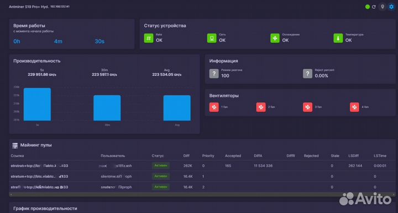Click the Активен badge in priority 2 row
The height and width of the screenshot is (213, 398).
point(161,187)
